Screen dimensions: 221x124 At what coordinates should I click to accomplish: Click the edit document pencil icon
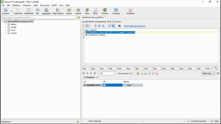tap(149, 73)
